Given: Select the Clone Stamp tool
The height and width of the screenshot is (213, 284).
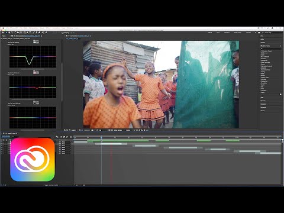Looking at the screenshot, I should pos(36,33).
